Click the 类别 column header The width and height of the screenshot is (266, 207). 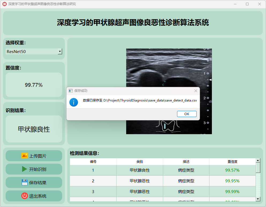[x=140, y=162]
